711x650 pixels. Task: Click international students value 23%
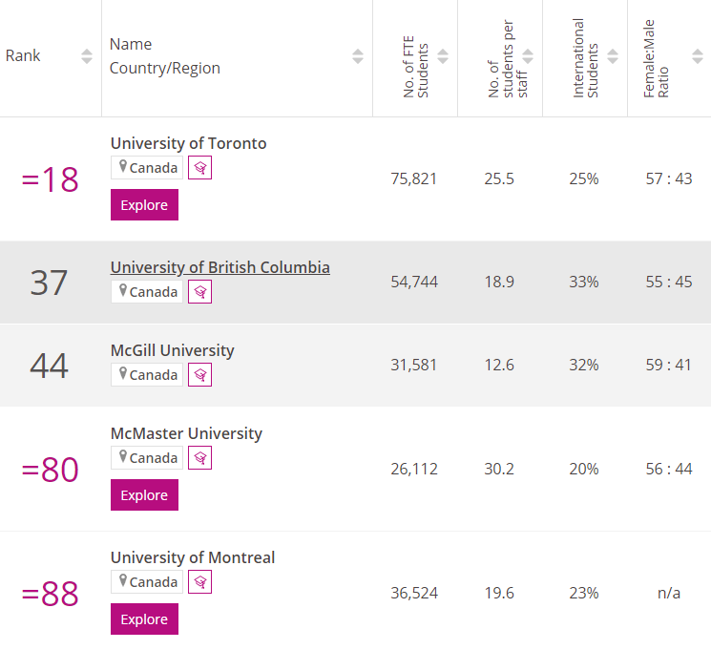[584, 594]
